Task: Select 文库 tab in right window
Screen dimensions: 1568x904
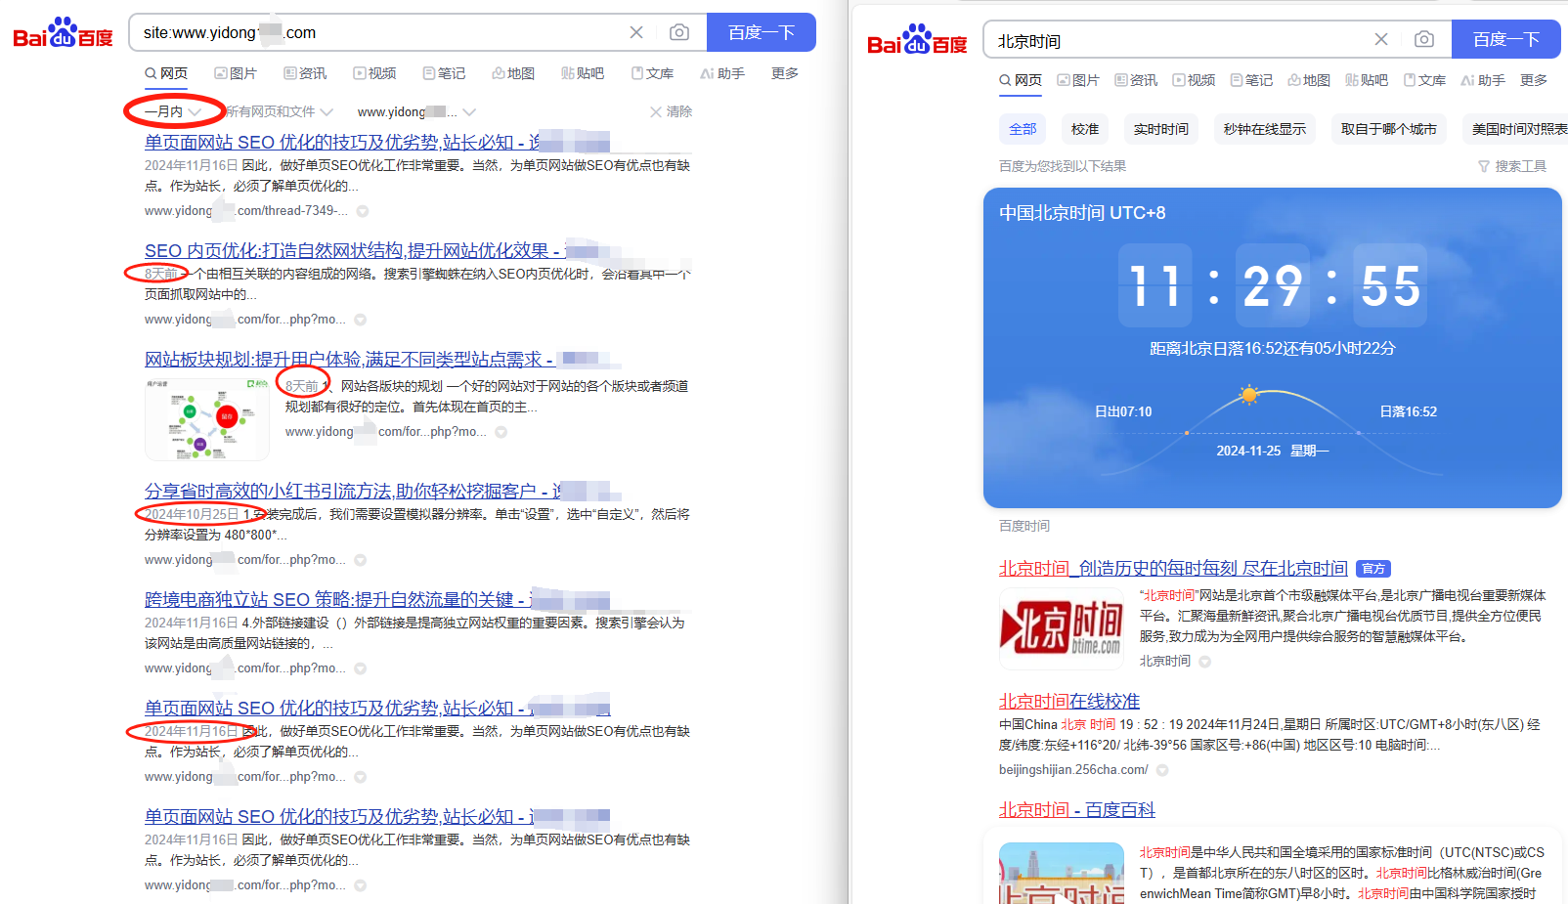Action: tap(1424, 80)
